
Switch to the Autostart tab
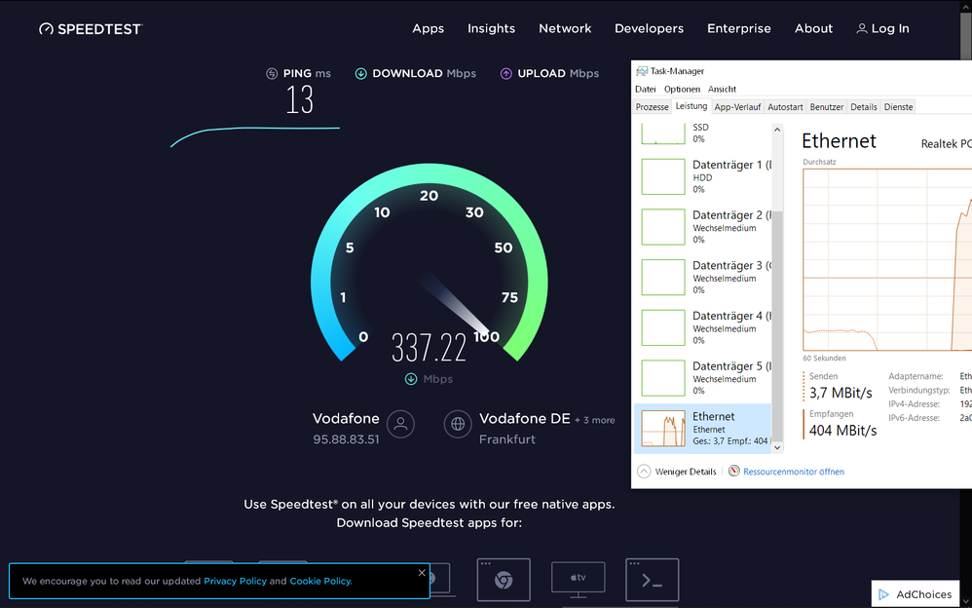click(785, 107)
